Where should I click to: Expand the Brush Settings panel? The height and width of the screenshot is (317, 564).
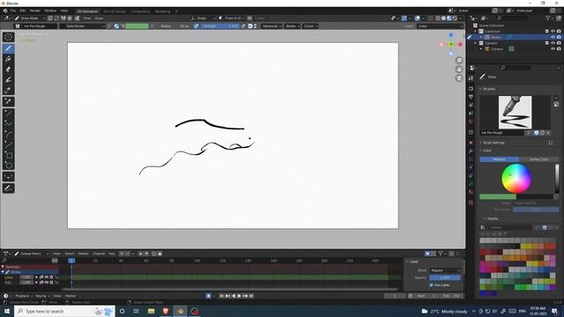pos(493,143)
